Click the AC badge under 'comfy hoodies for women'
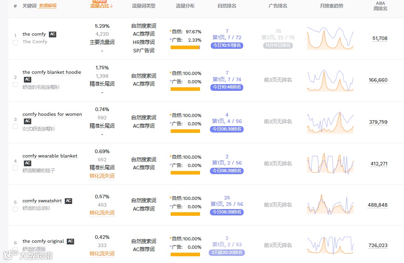 tap(27, 121)
